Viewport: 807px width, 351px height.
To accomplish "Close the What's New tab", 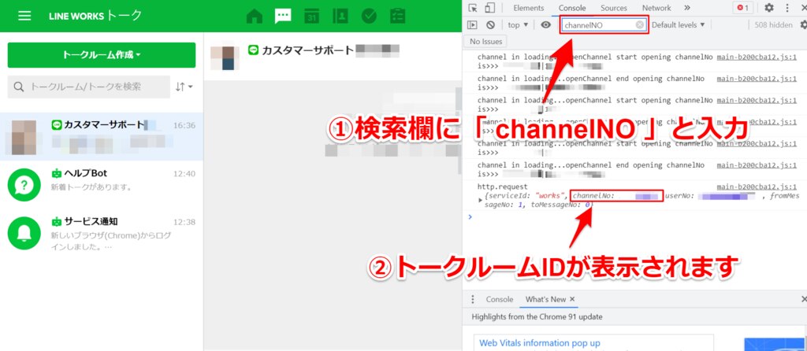I will [572, 299].
